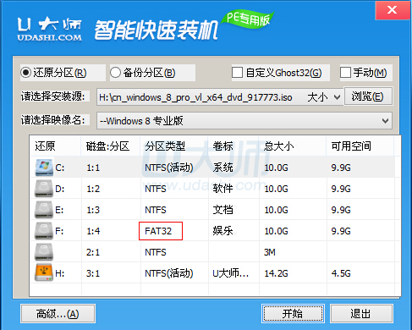Click the U大师 UDASHI.COM logo

point(50,30)
